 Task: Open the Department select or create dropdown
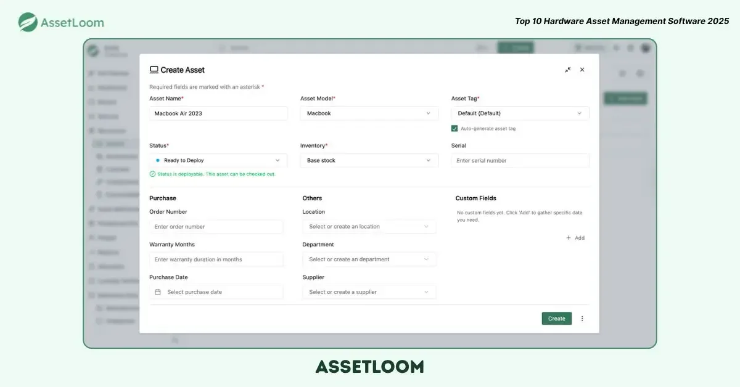(369, 259)
